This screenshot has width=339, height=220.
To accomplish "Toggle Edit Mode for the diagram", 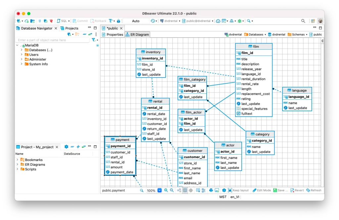I will coord(262,190).
